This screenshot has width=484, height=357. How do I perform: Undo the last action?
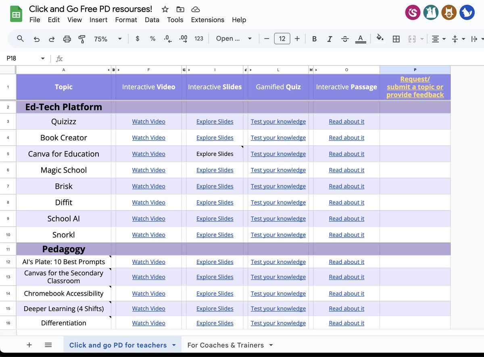(x=37, y=39)
